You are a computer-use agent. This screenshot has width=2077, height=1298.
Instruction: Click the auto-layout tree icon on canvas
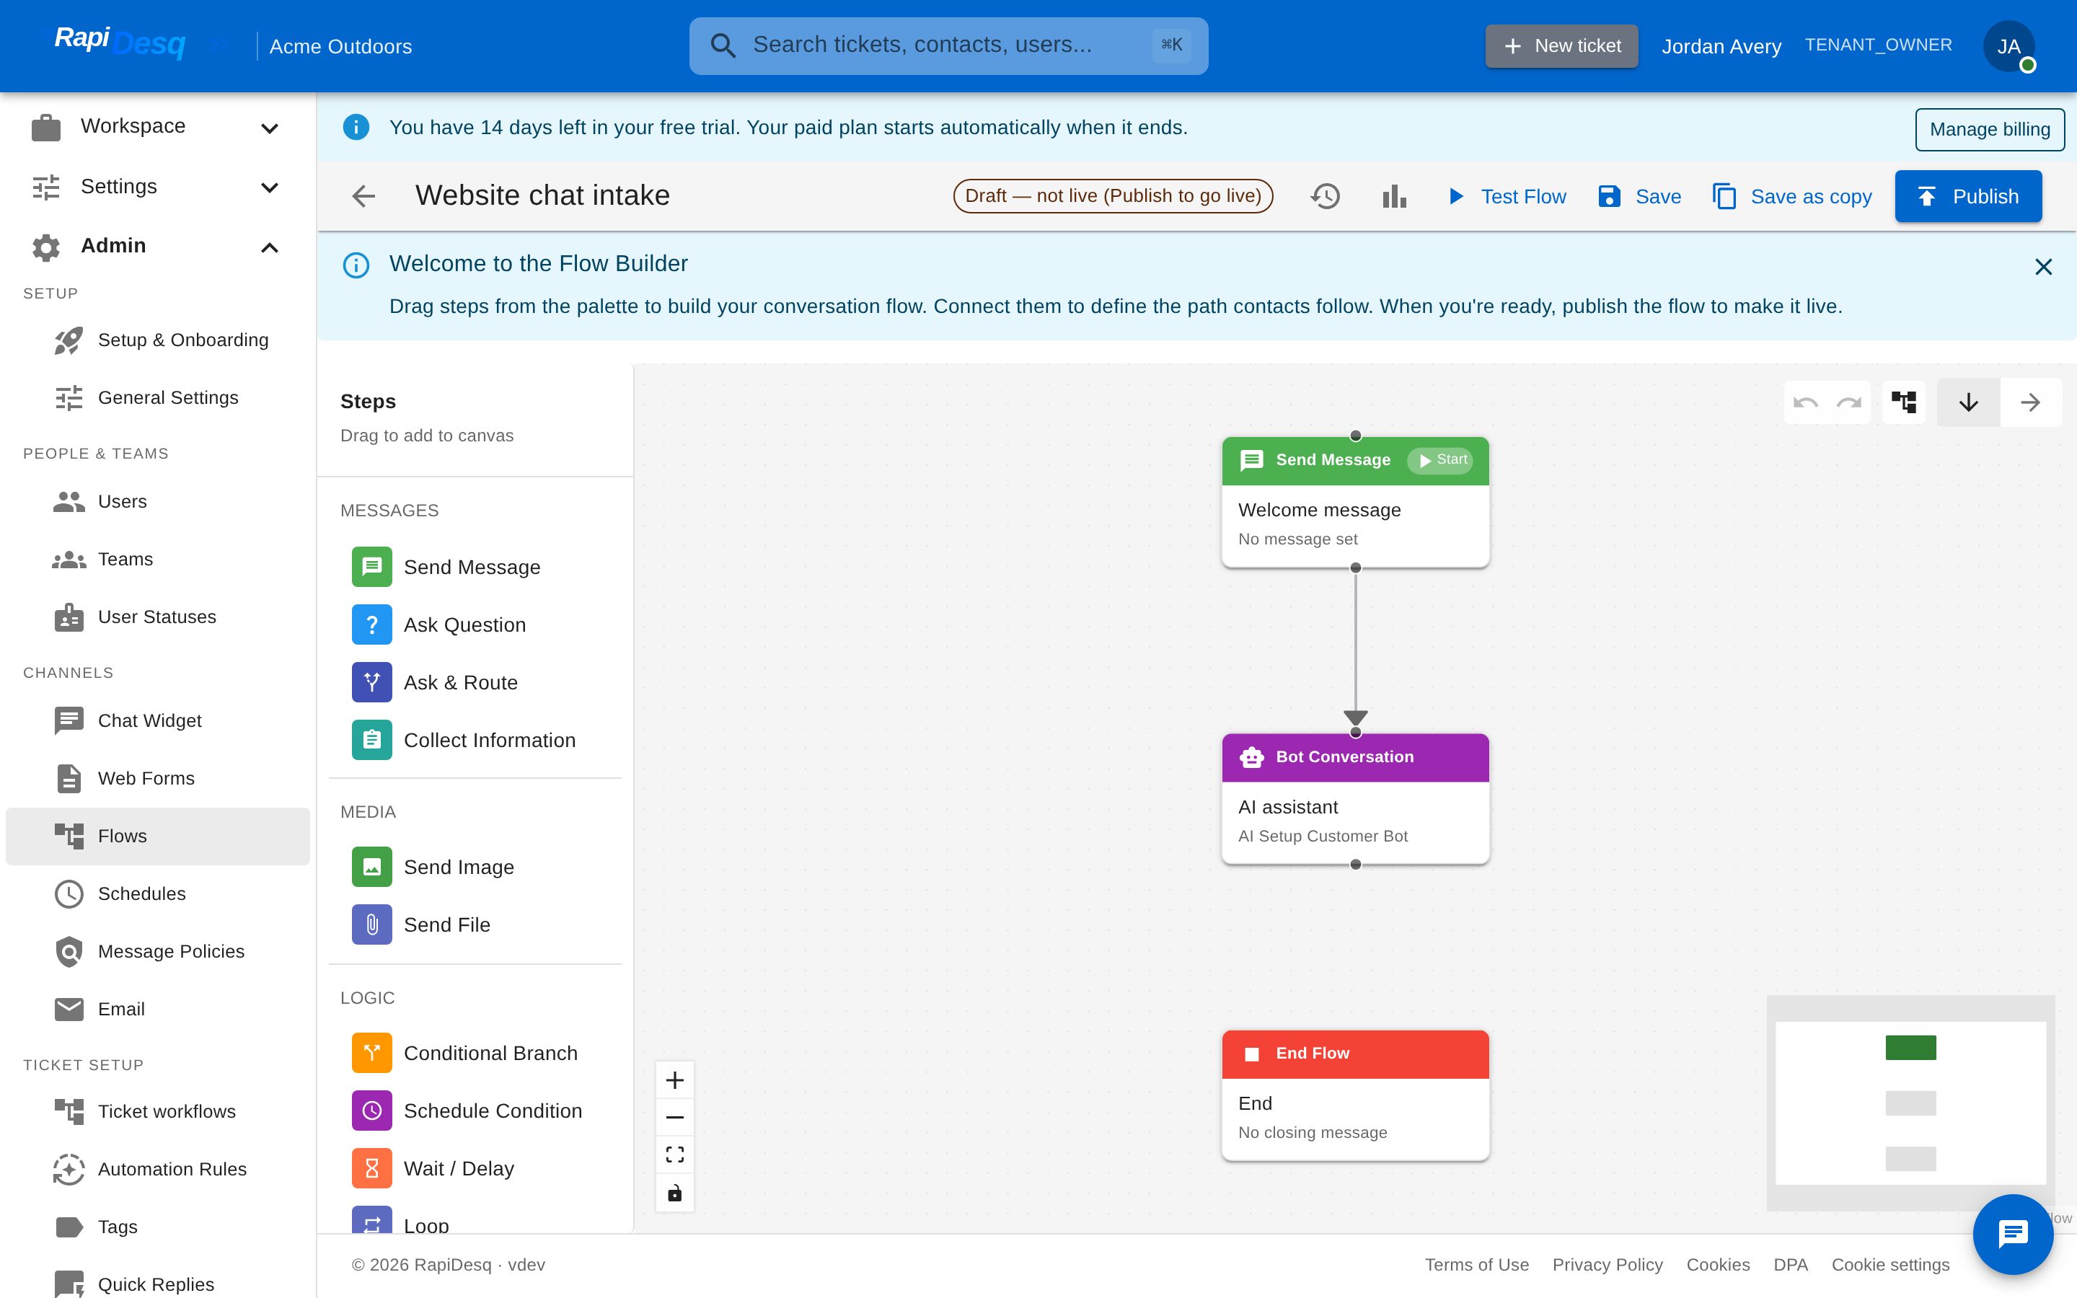1904,402
